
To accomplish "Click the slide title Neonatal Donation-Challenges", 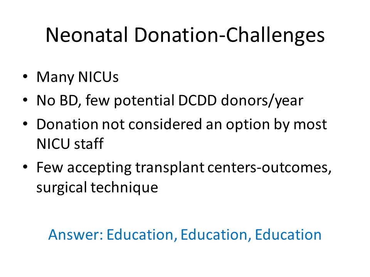I will tap(185, 35).
